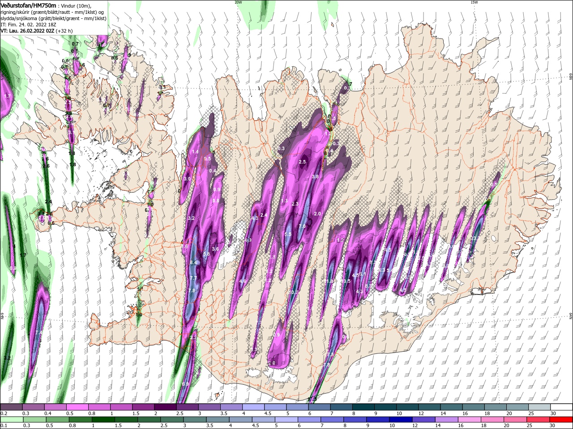
Task: Click the palest green 0.1–0.3 rain legend swatch
Action: (x=12, y=420)
